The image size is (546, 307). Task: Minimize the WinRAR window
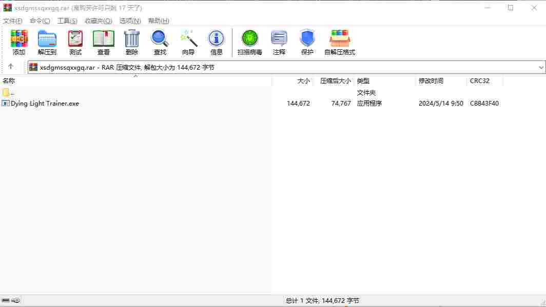[488, 8]
